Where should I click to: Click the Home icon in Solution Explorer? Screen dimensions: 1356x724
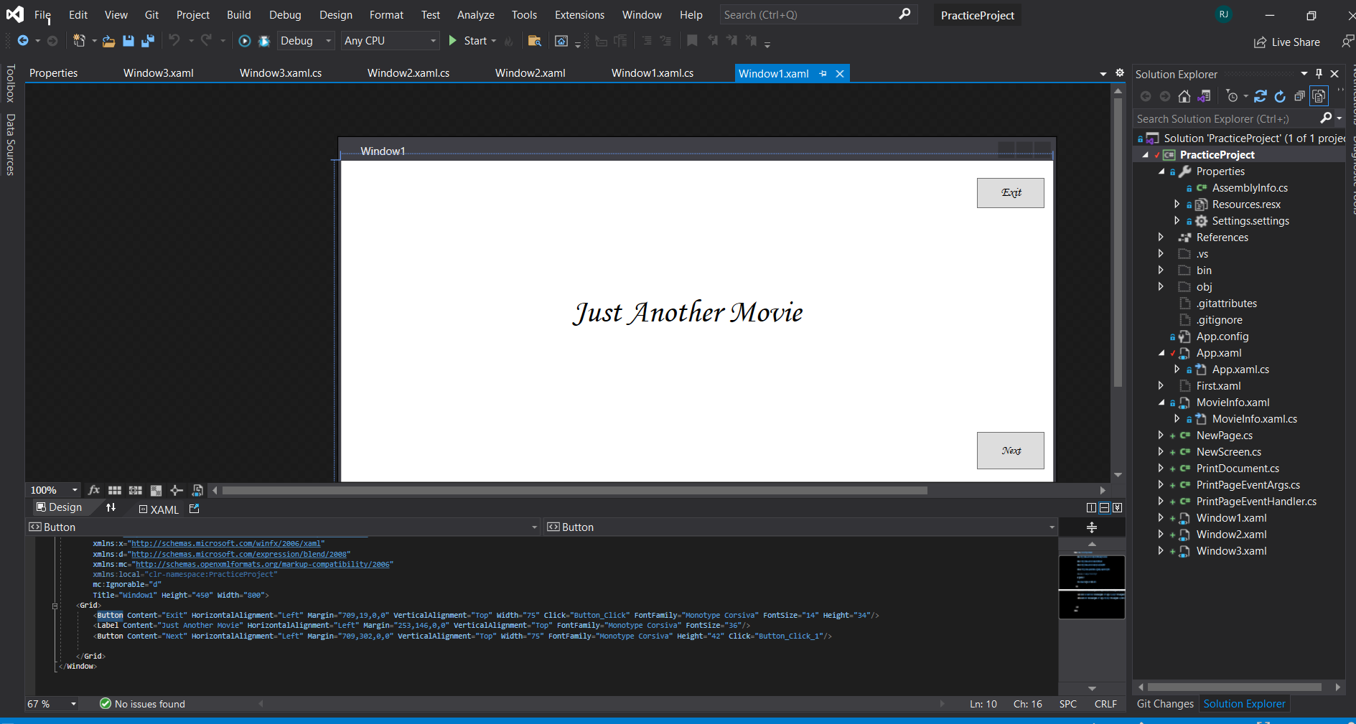tap(1184, 96)
